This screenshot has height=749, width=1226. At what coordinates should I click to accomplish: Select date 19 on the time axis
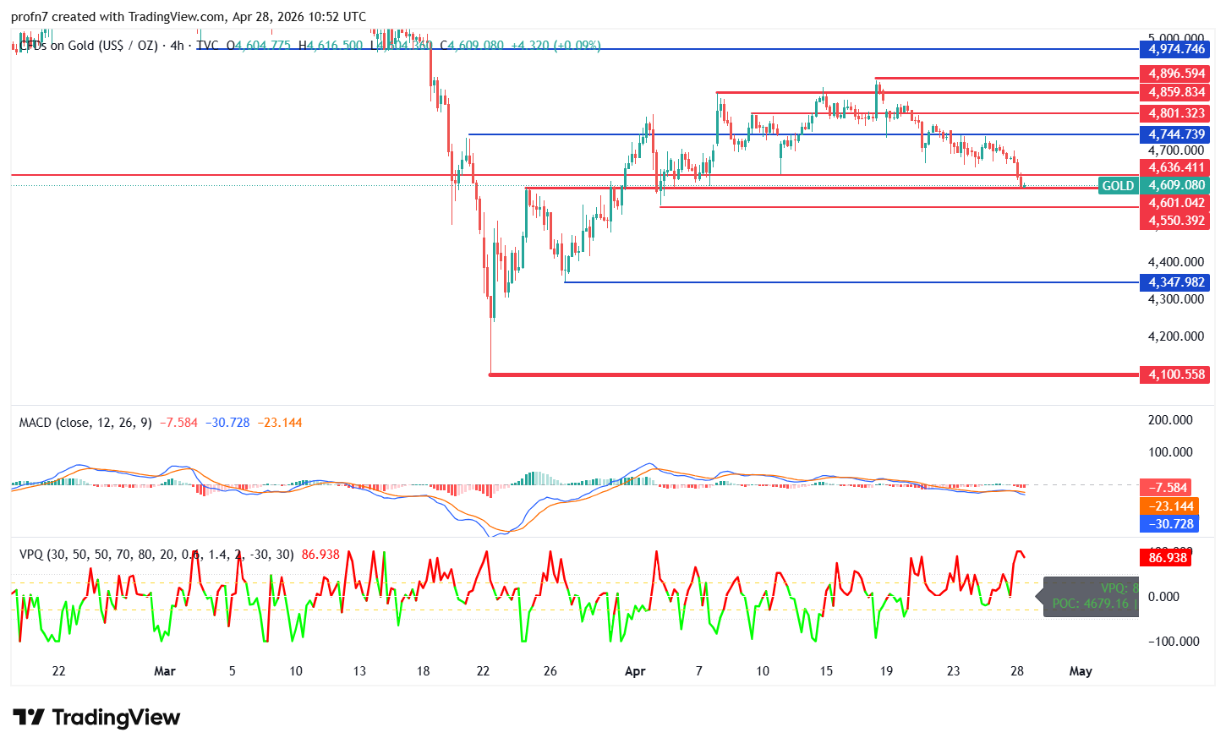886,671
